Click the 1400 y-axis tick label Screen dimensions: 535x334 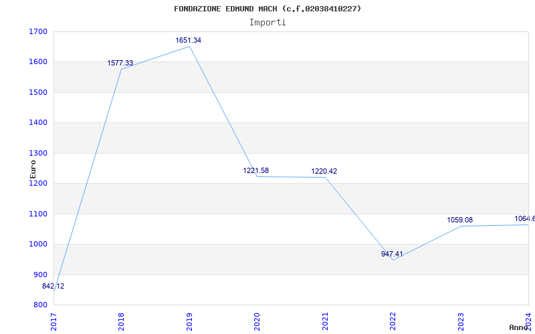[x=38, y=123]
